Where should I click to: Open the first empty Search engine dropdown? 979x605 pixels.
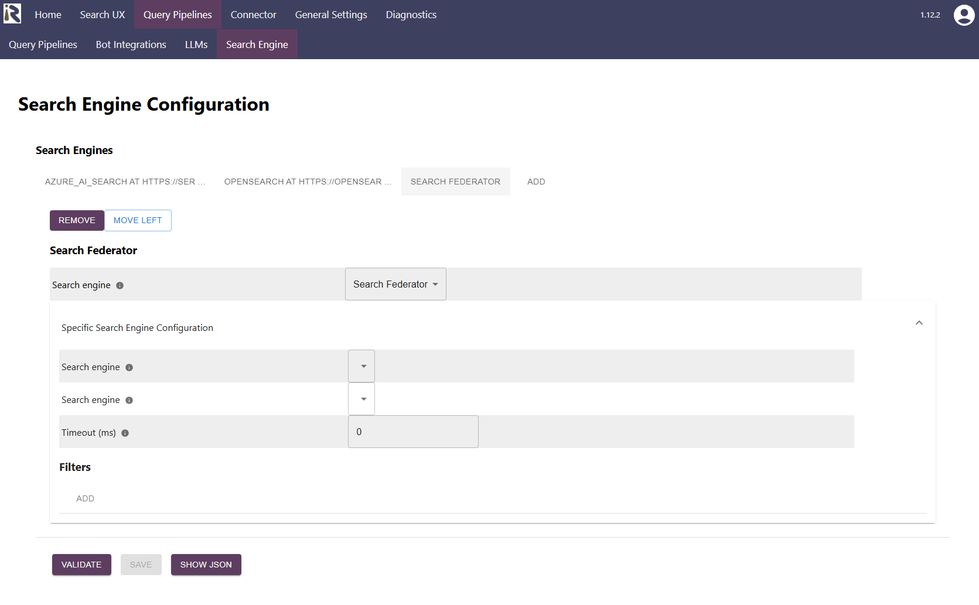click(361, 366)
